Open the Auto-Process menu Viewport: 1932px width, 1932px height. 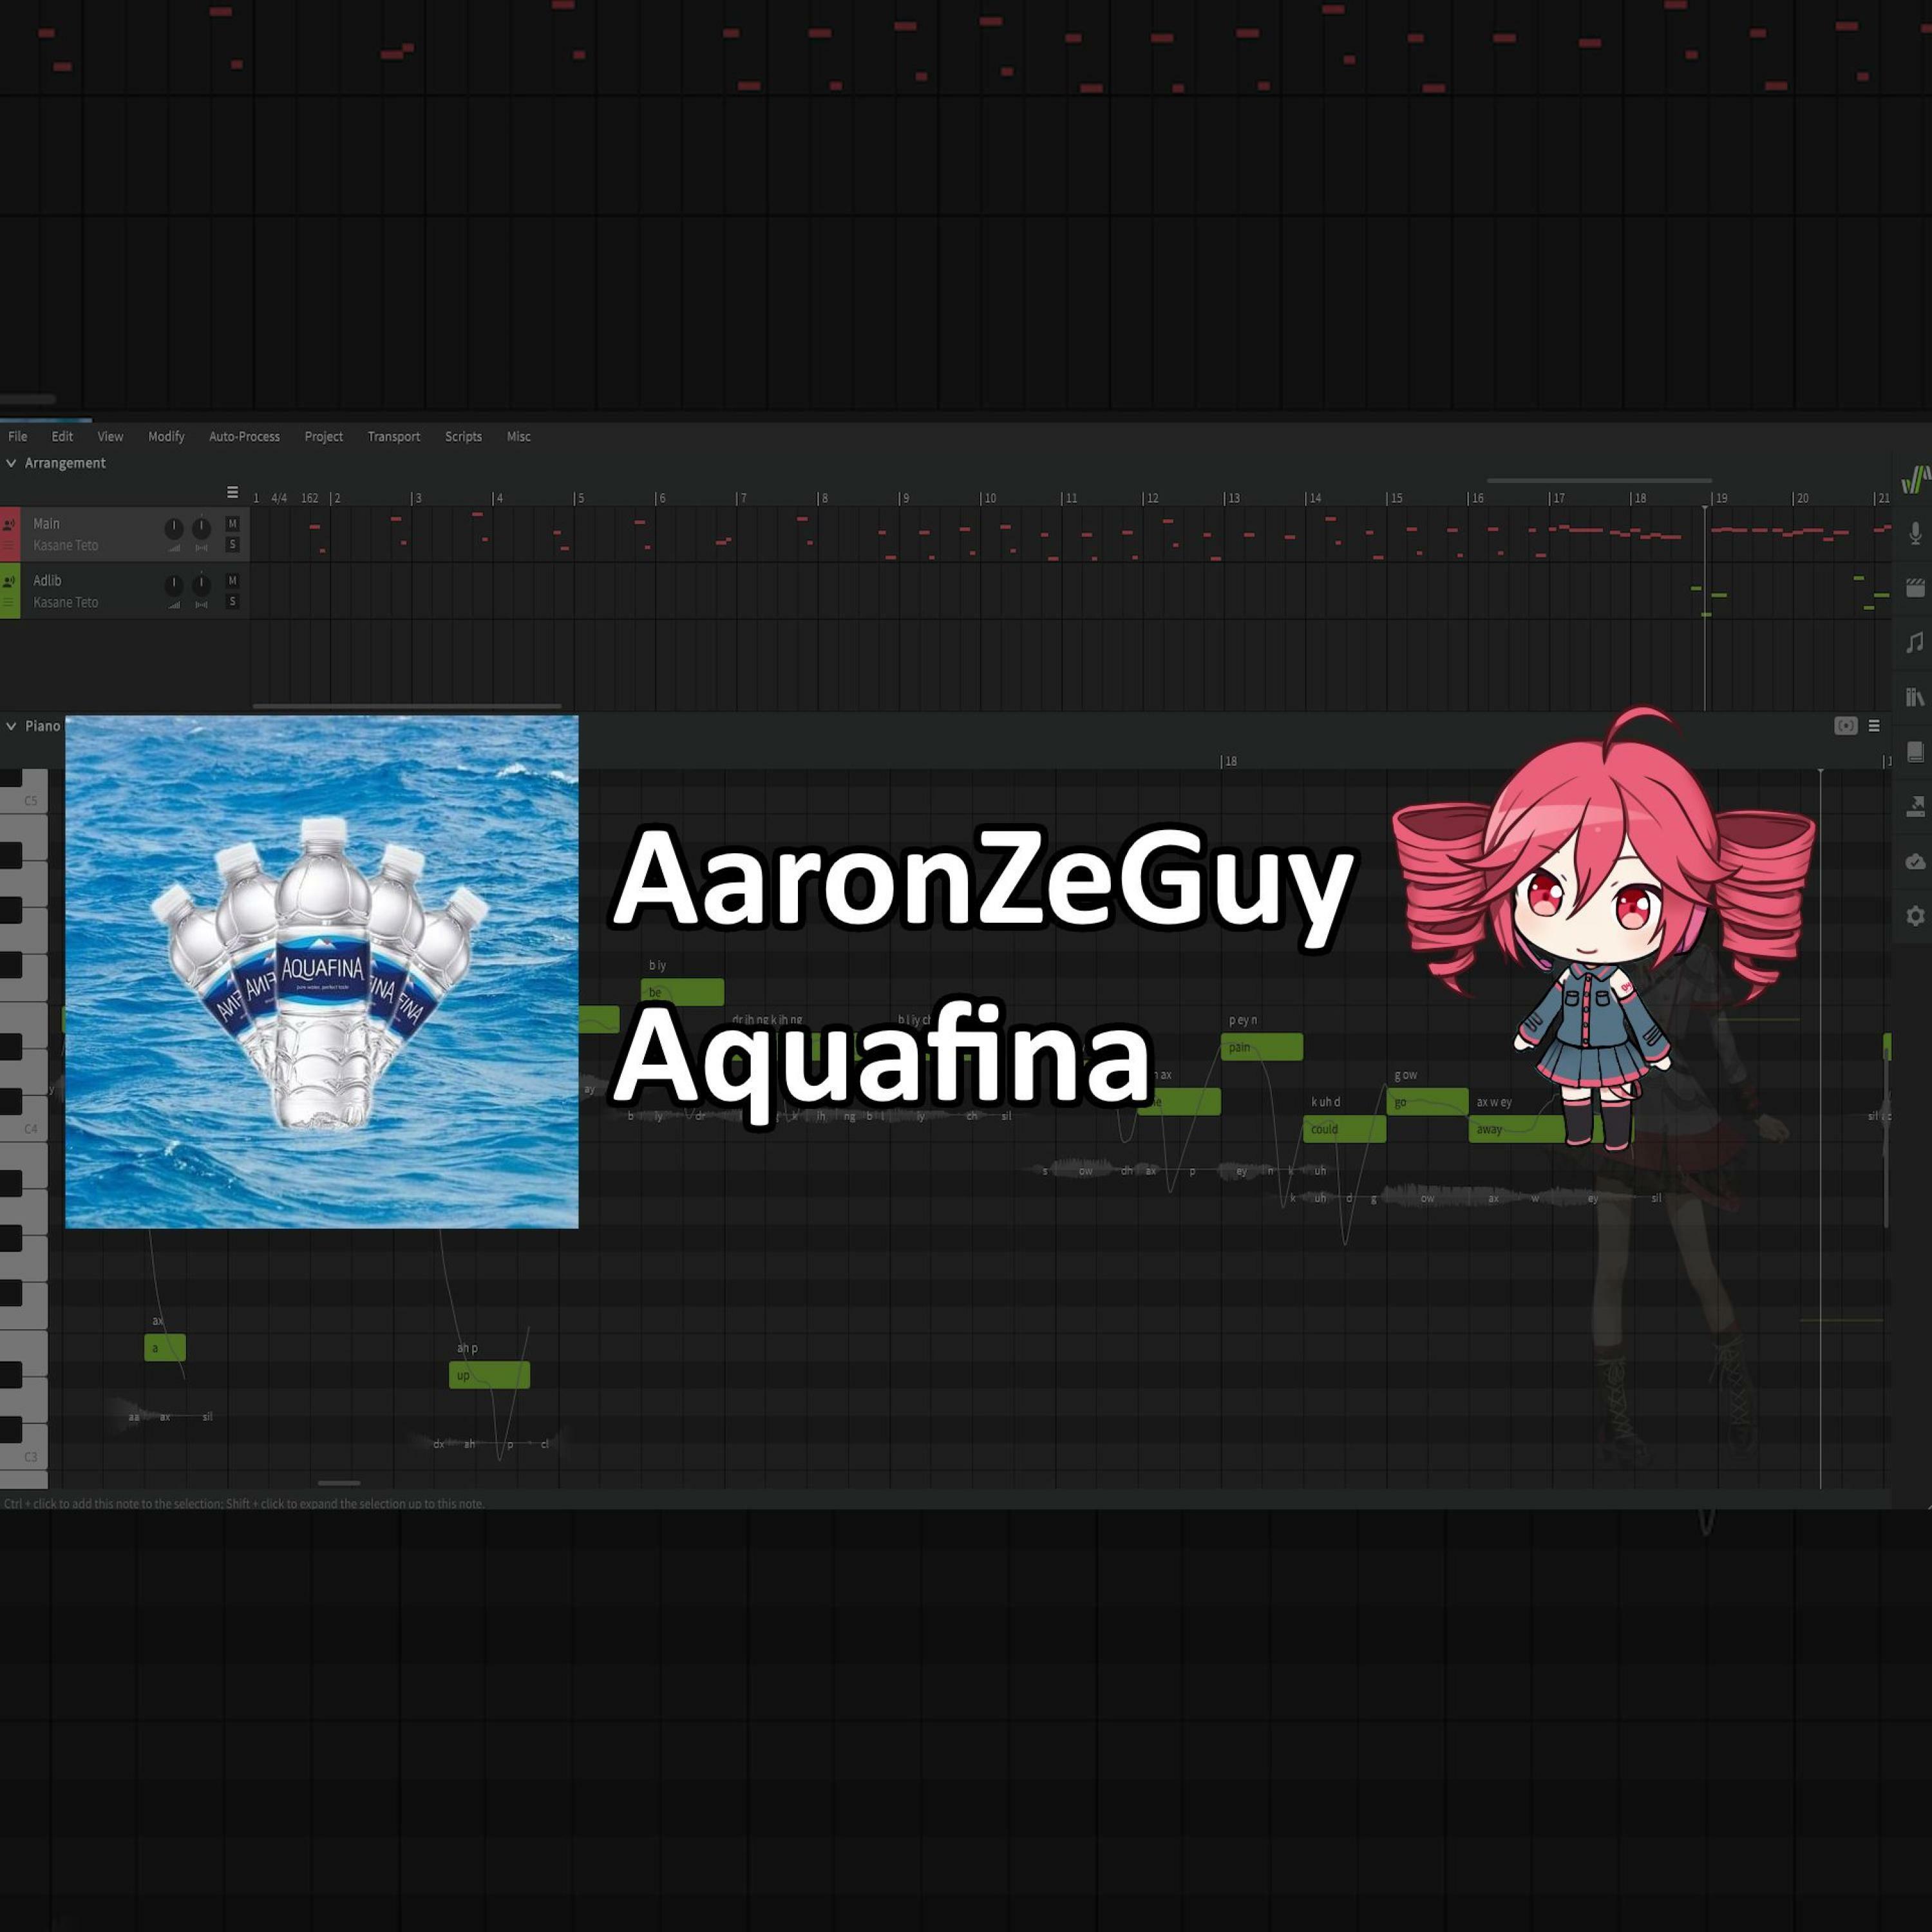click(244, 436)
